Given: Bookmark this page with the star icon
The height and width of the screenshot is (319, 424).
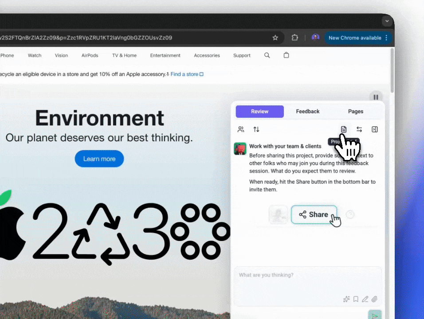Looking at the screenshot, I should (275, 38).
